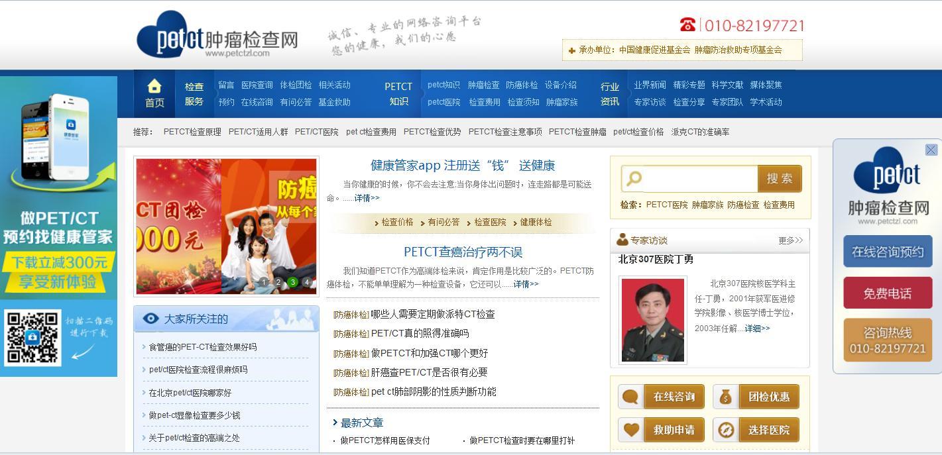The width and height of the screenshot is (942, 455).
Task: Click the chat bubble icon beside 在线咨询
Action: click(x=630, y=397)
